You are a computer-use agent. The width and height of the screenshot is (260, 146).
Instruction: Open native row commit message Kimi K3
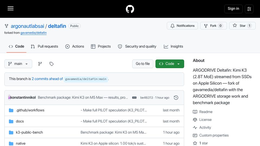113,144
